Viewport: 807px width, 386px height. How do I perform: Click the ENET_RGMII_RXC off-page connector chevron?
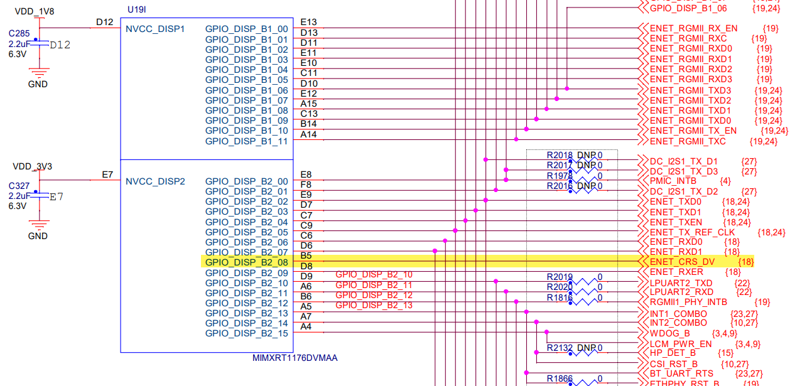coord(642,38)
